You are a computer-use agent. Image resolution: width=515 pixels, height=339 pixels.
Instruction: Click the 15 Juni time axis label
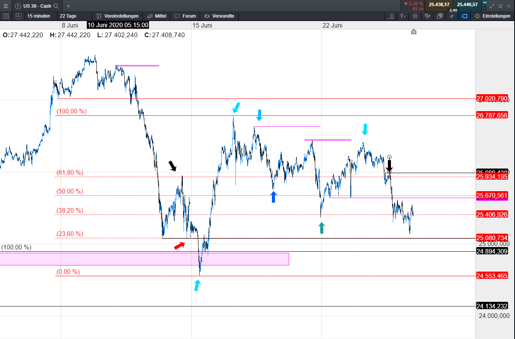click(x=202, y=25)
